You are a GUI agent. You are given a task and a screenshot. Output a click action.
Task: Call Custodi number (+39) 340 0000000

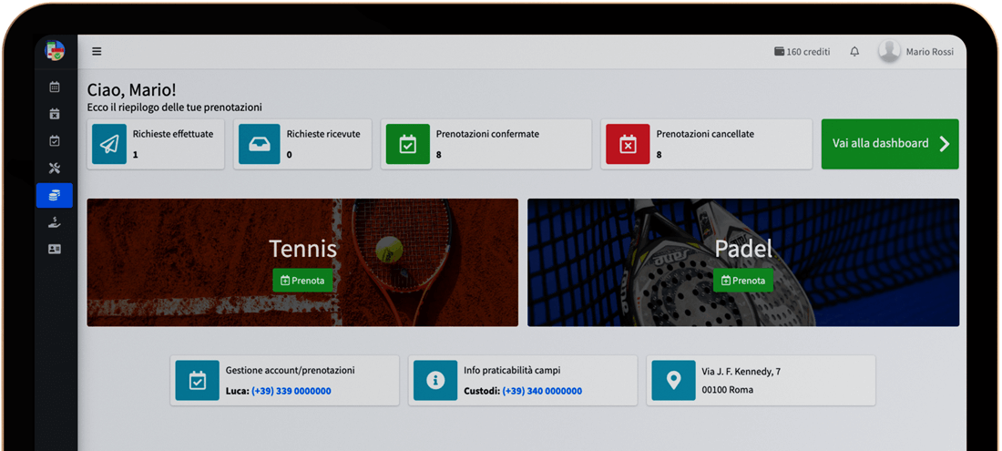(x=542, y=391)
